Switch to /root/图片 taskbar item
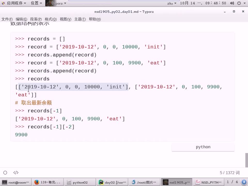 (x=145, y=182)
